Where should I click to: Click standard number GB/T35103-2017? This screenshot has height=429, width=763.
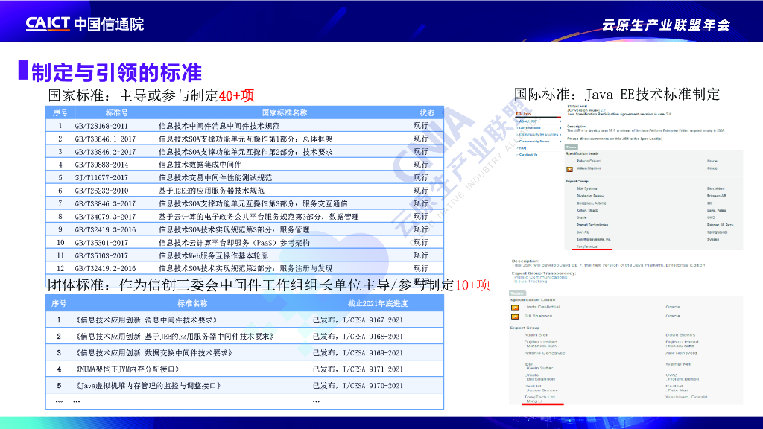click(x=101, y=255)
